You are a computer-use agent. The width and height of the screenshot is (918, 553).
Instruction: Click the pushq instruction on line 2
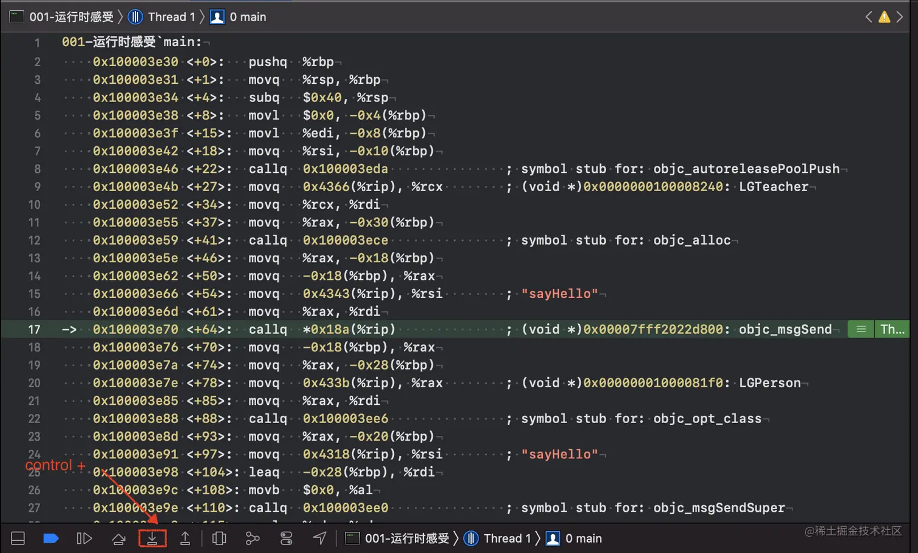tap(268, 62)
